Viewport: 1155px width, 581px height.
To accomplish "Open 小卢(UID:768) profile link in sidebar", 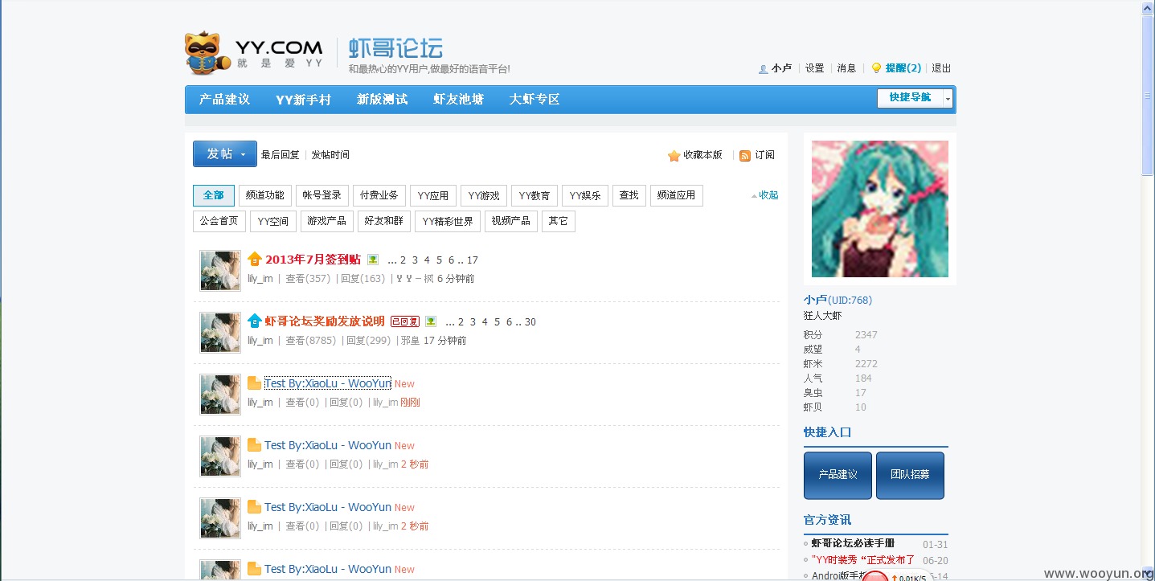I will (x=838, y=301).
